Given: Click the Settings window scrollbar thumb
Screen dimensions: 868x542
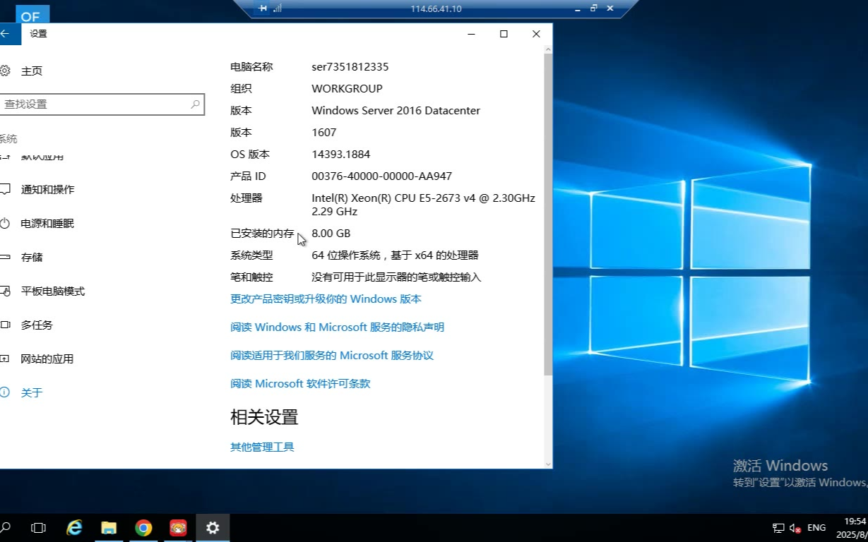Looking at the screenshot, I should coord(548,213).
